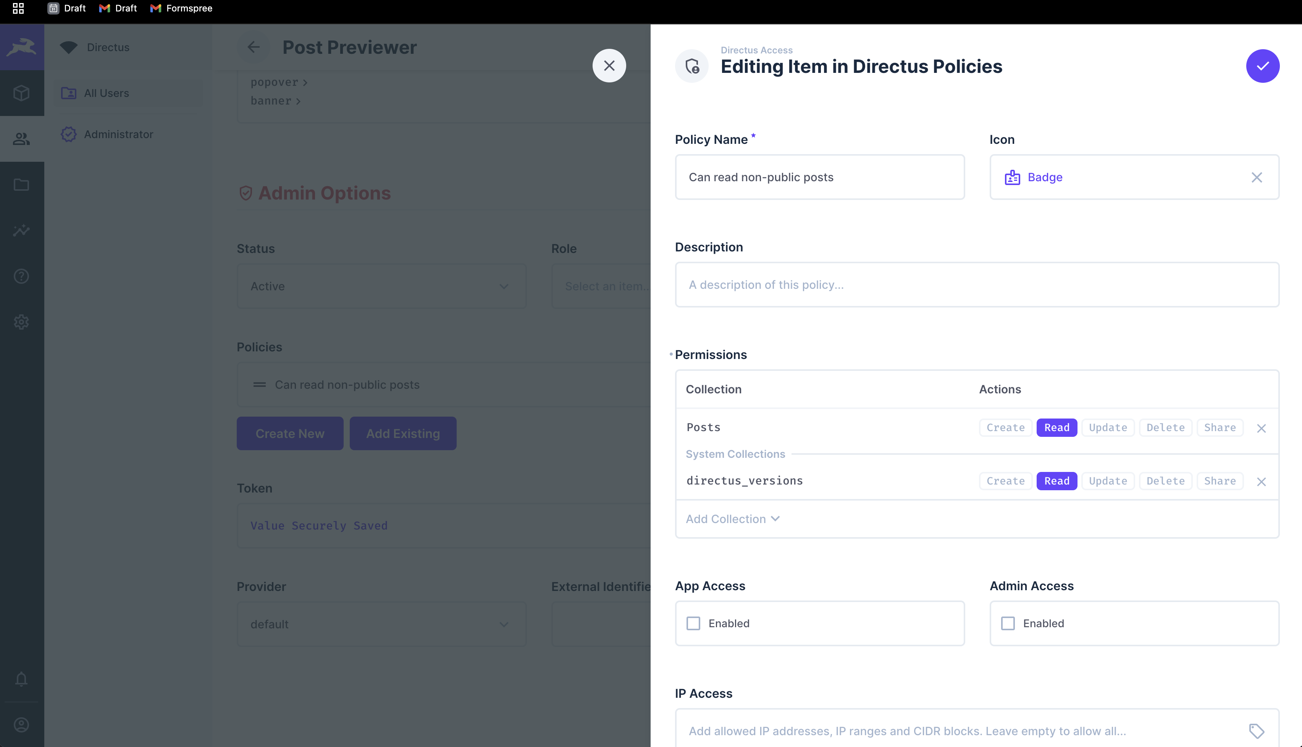Open the Help documentation icon
This screenshot has height=747, width=1302.
[x=21, y=276]
